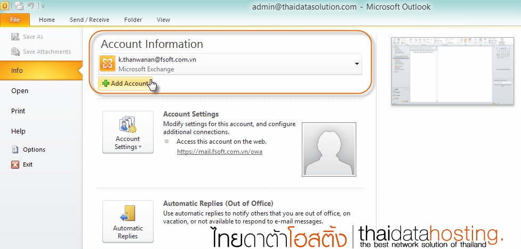The height and width of the screenshot is (249, 521).
Task: Click the green plus icon on Add Account
Action: pos(106,84)
